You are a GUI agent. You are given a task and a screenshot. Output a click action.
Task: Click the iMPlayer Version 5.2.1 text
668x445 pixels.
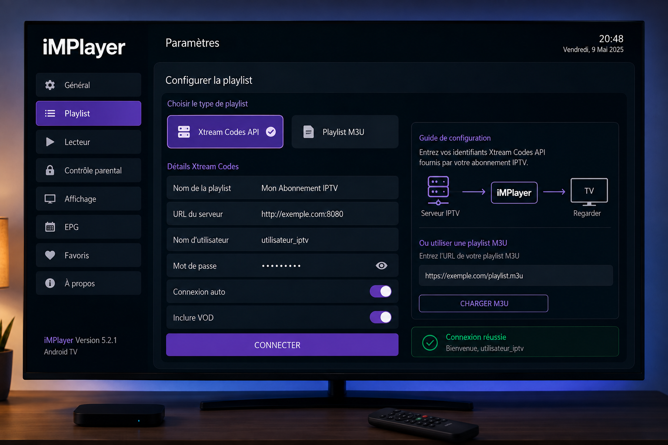(x=80, y=340)
